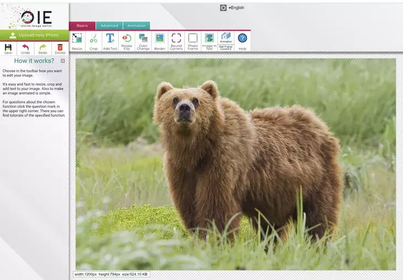403x280 pixels.
Task: Undo the last edit
Action: click(25, 49)
